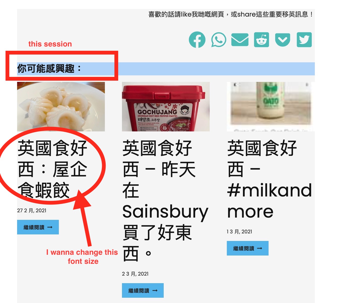Share via the WhatsApp icon
This screenshot has height=303, width=342.
click(x=219, y=40)
